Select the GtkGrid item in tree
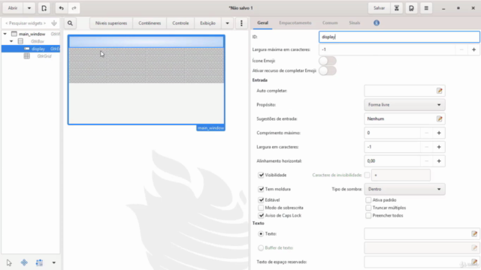 (x=31, y=56)
